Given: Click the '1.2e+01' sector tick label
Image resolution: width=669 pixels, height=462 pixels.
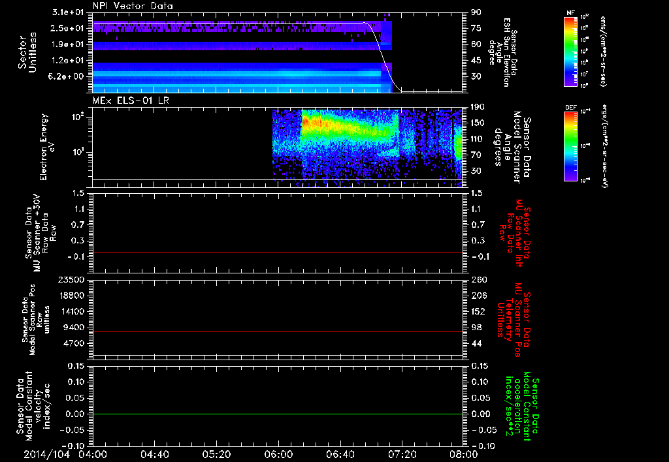Looking at the screenshot, I should (x=68, y=61).
